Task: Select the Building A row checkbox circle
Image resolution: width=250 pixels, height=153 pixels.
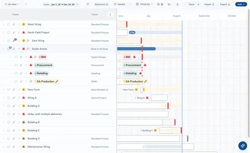Action: click(9, 106)
